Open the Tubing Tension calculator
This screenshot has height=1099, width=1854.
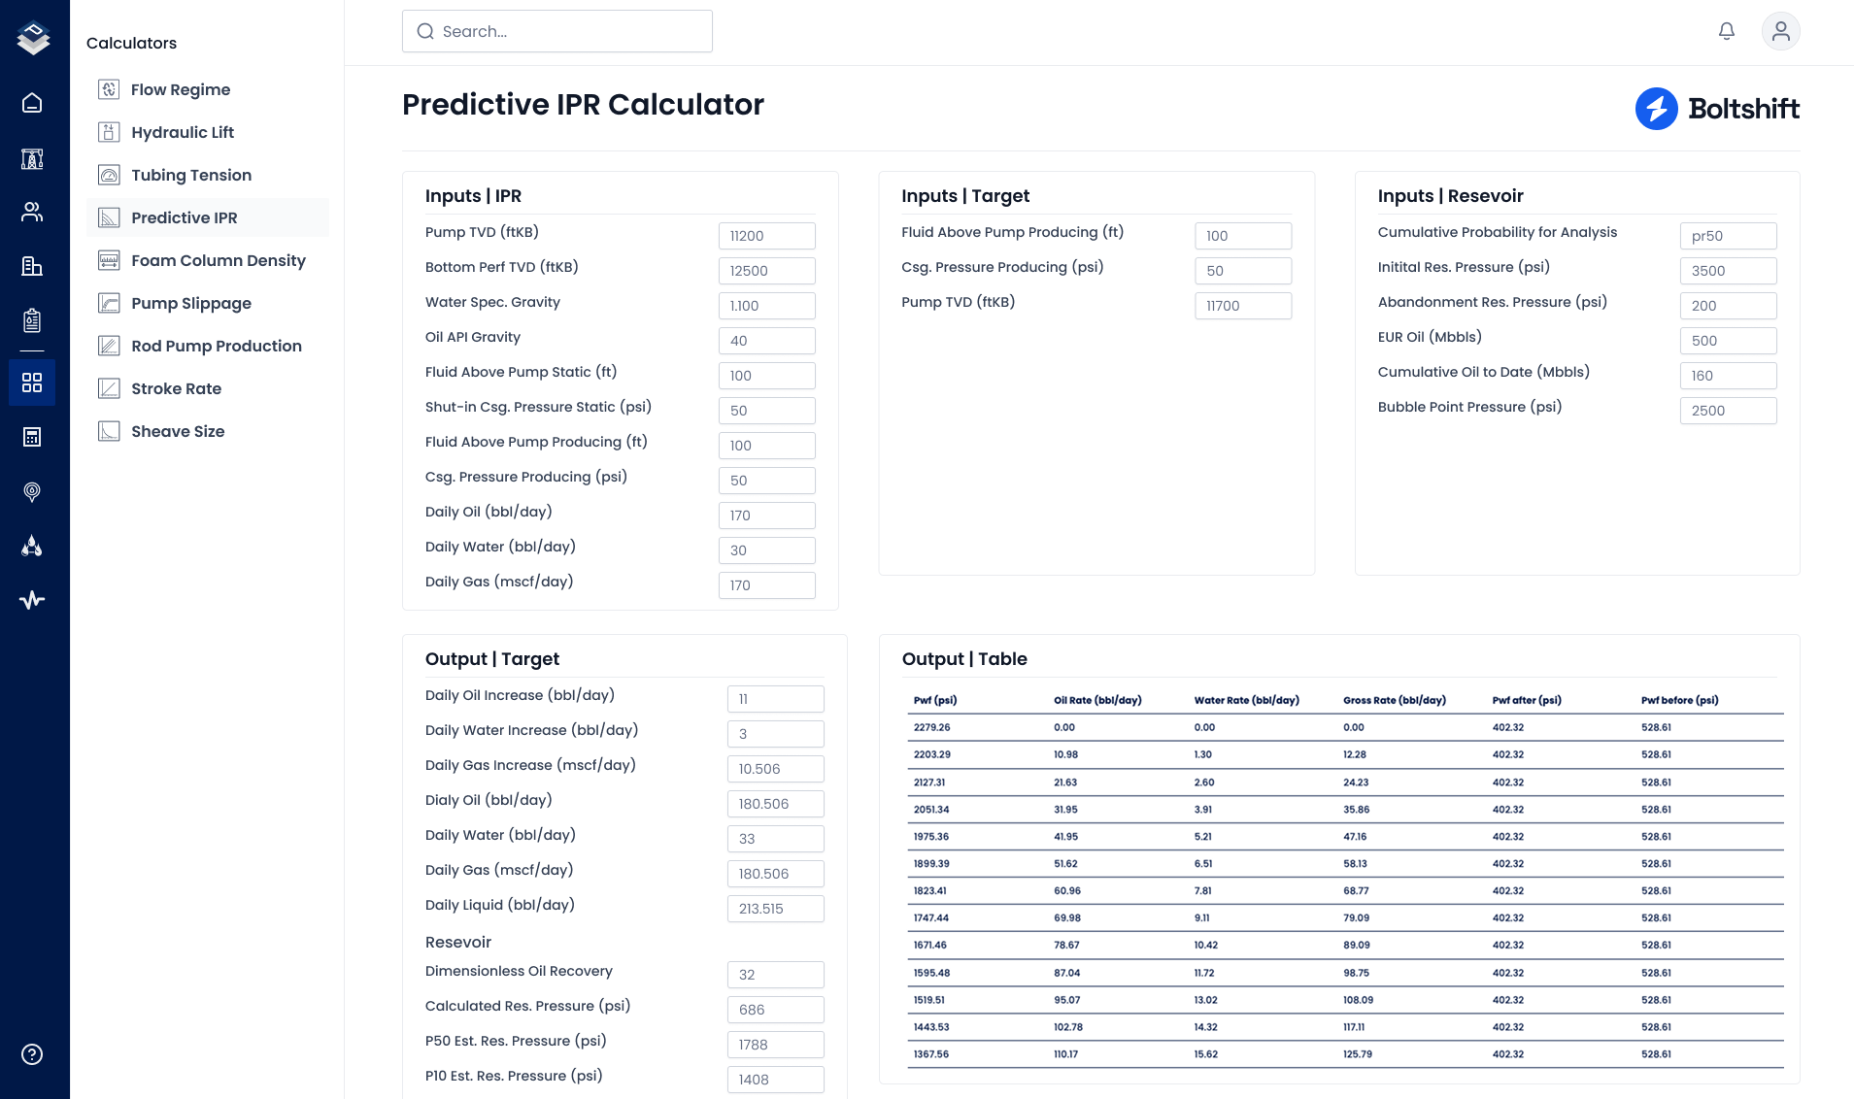pos(191,175)
